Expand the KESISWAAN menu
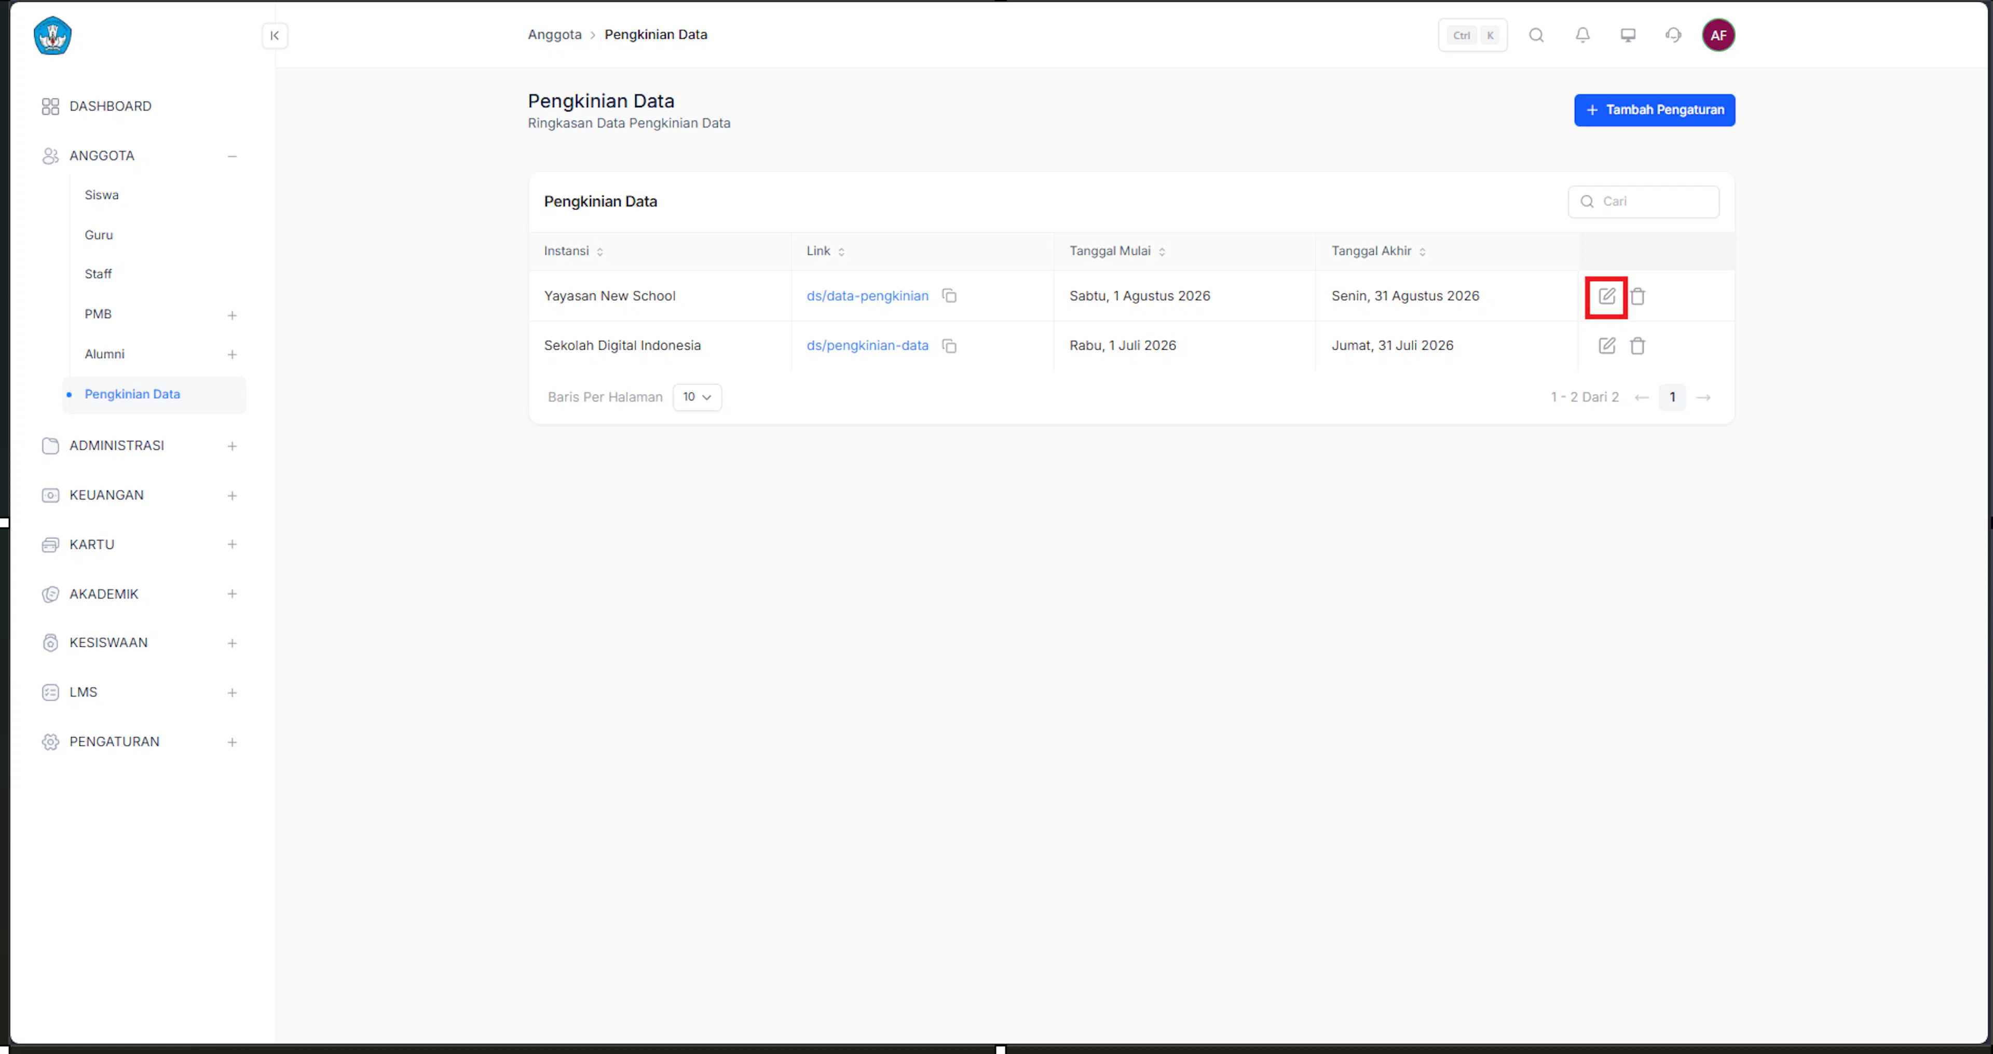 pos(232,643)
